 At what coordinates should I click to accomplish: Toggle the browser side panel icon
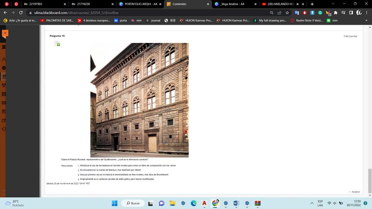(351, 12)
